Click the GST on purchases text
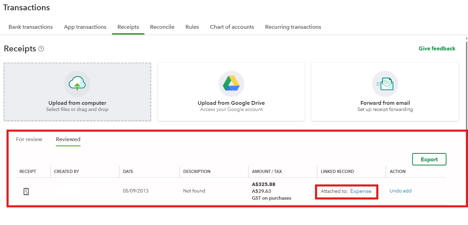This screenshot has width=468, height=225. [271, 198]
